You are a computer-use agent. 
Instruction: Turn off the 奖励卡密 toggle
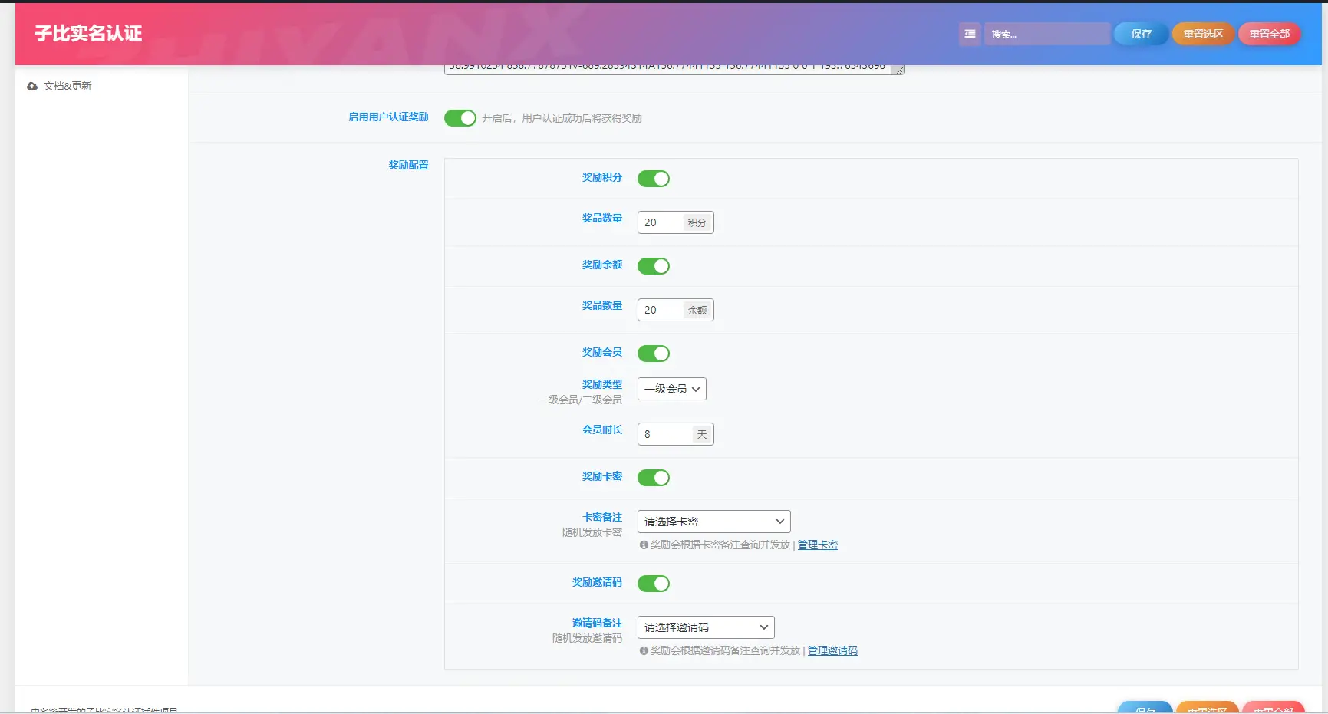[x=654, y=478]
